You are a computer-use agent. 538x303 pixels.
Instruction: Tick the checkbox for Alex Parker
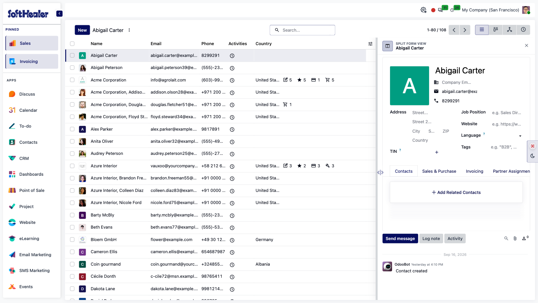coord(72,129)
